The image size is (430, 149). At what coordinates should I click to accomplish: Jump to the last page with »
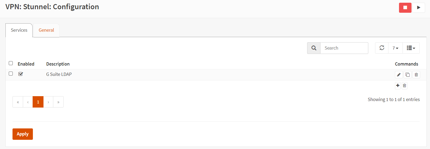click(58, 102)
